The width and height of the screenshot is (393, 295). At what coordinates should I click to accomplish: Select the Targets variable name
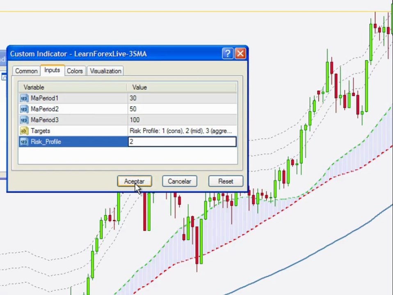pos(41,131)
